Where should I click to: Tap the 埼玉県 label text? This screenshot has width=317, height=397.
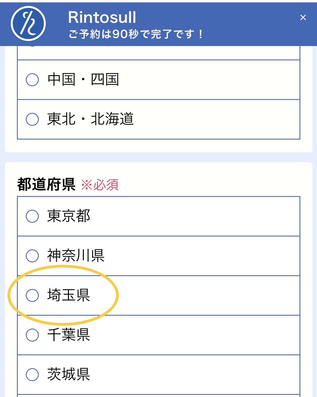[x=69, y=295]
